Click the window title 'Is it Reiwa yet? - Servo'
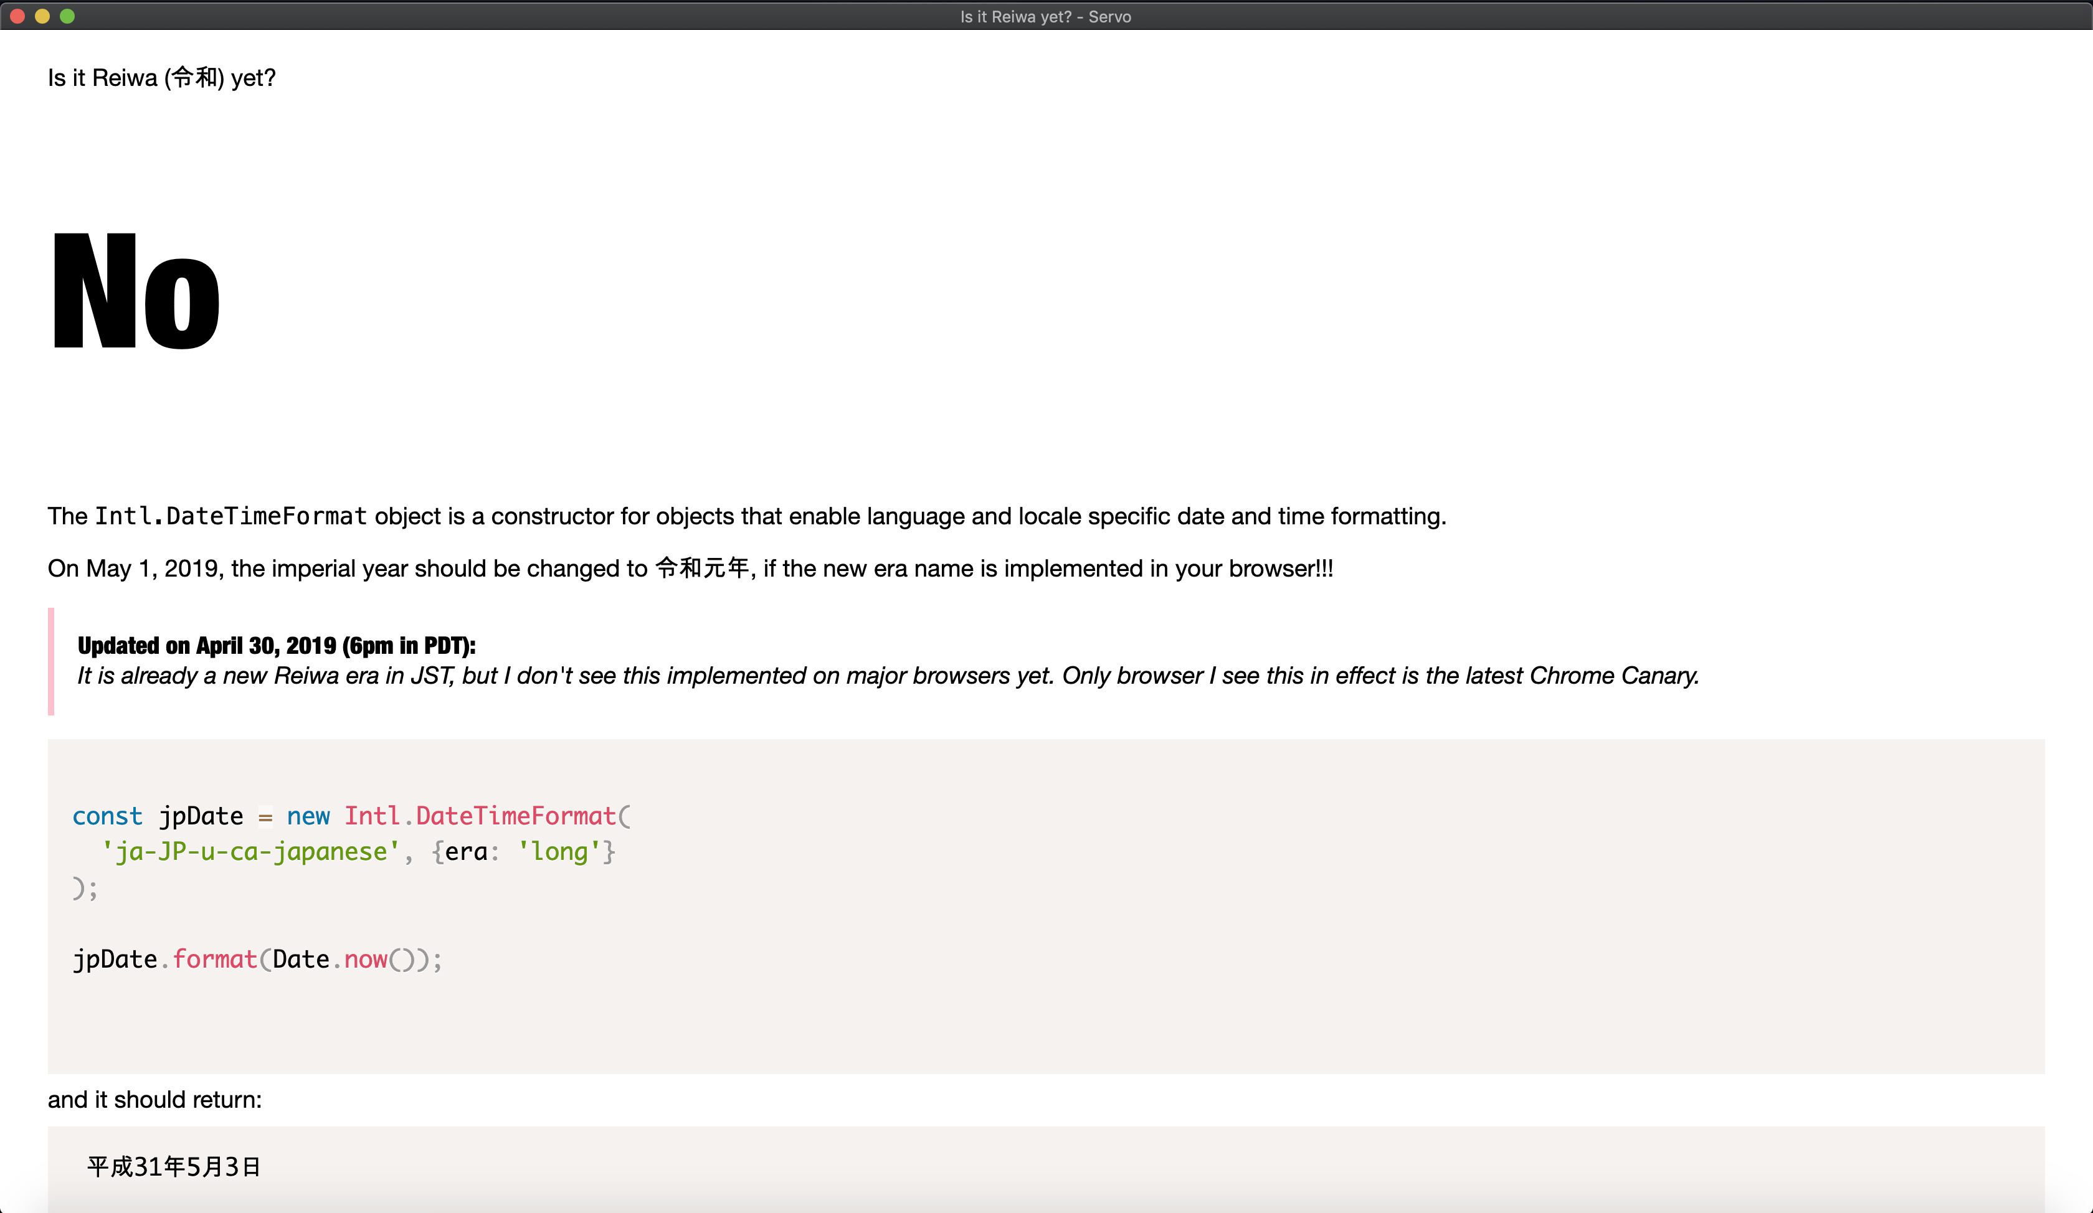 tap(1045, 17)
